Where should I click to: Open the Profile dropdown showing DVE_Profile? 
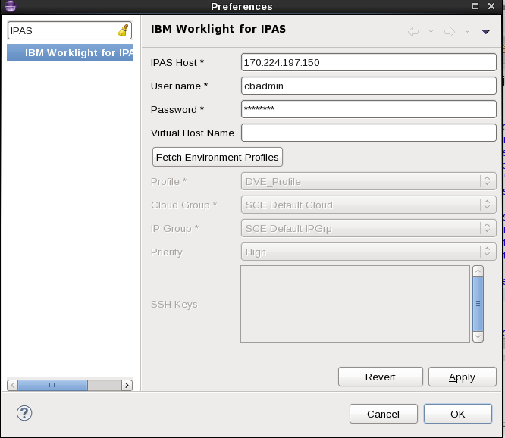369,181
